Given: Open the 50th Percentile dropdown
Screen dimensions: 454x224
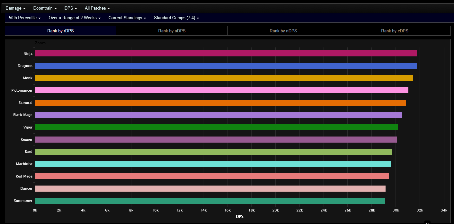Looking at the screenshot, I should pos(25,18).
